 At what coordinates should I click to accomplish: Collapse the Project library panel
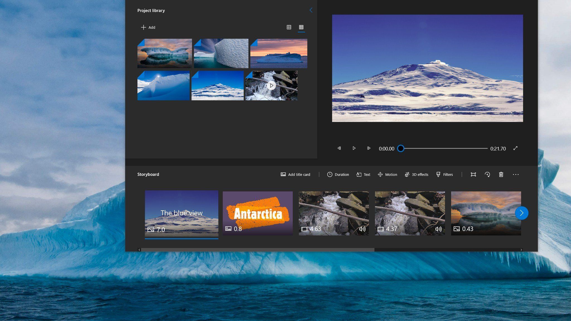pyautogui.click(x=311, y=10)
